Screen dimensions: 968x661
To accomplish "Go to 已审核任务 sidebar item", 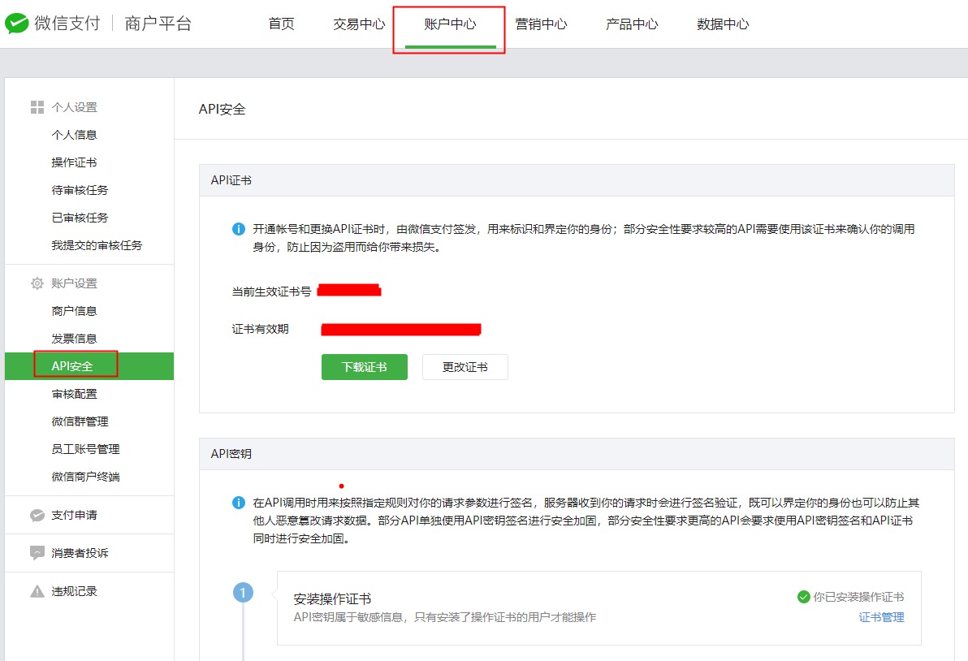I will pyautogui.click(x=80, y=218).
